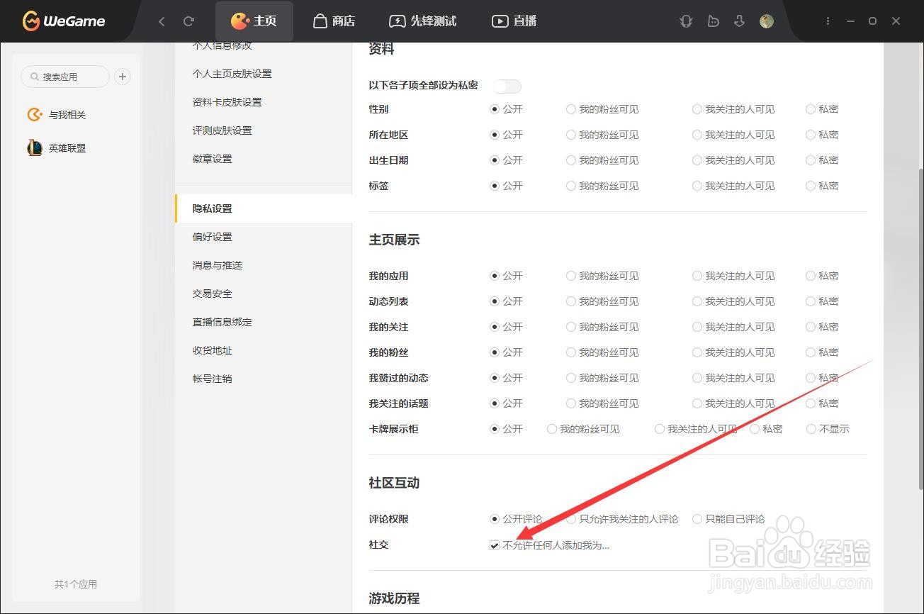924x614 pixels.
Task: Open the download manager icon
Action: click(x=739, y=21)
